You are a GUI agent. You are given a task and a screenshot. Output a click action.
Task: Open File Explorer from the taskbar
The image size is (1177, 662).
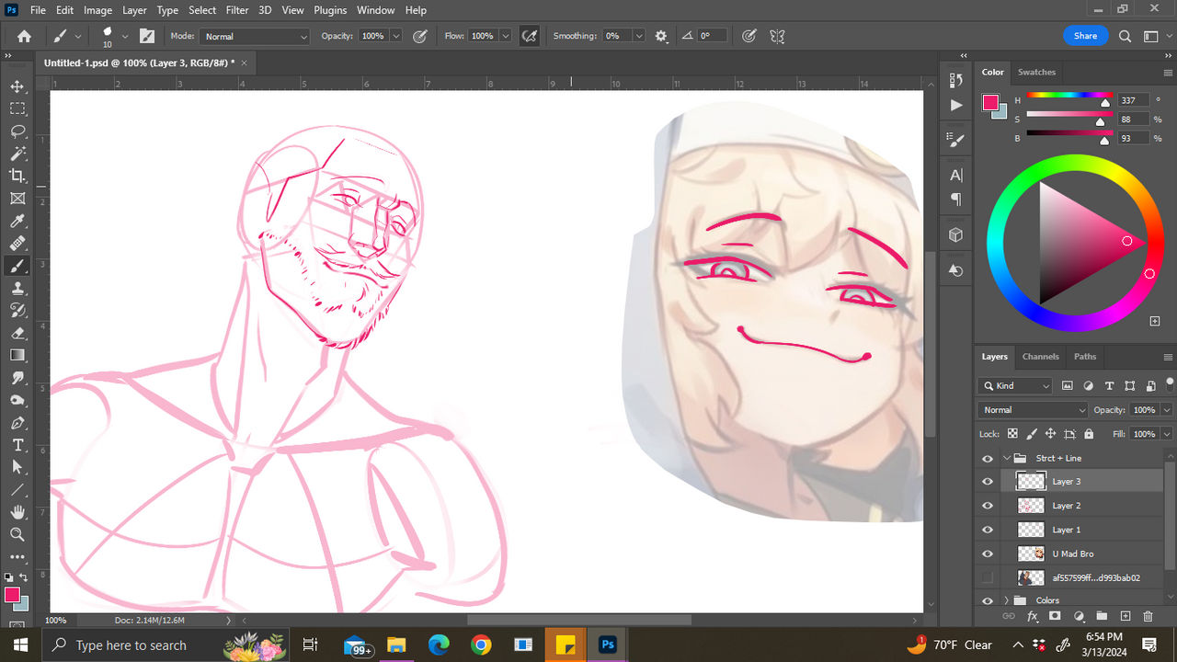click(396, 645)
